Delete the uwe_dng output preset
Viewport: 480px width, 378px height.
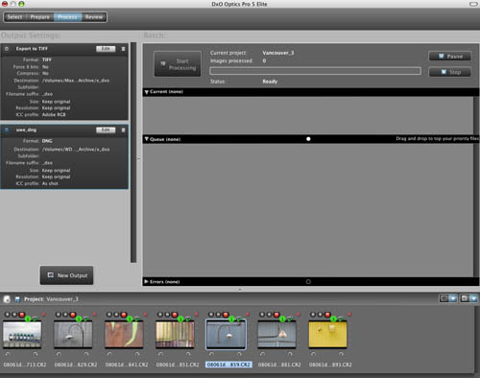[123, 130]
